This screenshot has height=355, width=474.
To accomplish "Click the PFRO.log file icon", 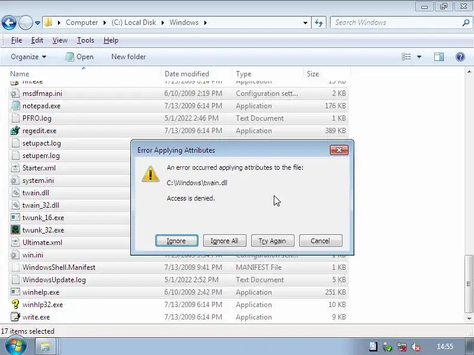I will (x=15, y=118).
